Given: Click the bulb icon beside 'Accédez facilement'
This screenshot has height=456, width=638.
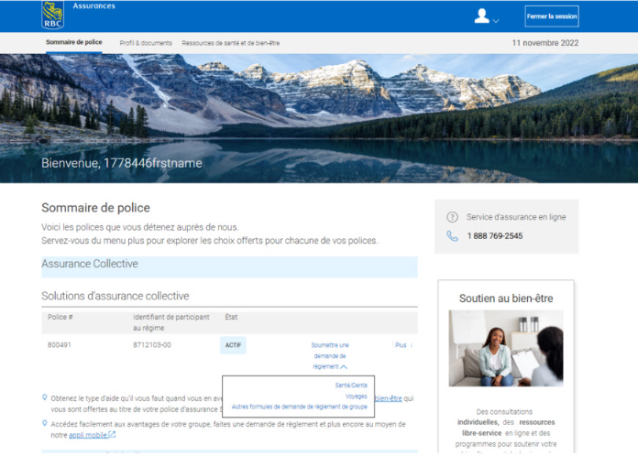Looking at the screenshot, I should pyautogui.click(x=46, y=424).
